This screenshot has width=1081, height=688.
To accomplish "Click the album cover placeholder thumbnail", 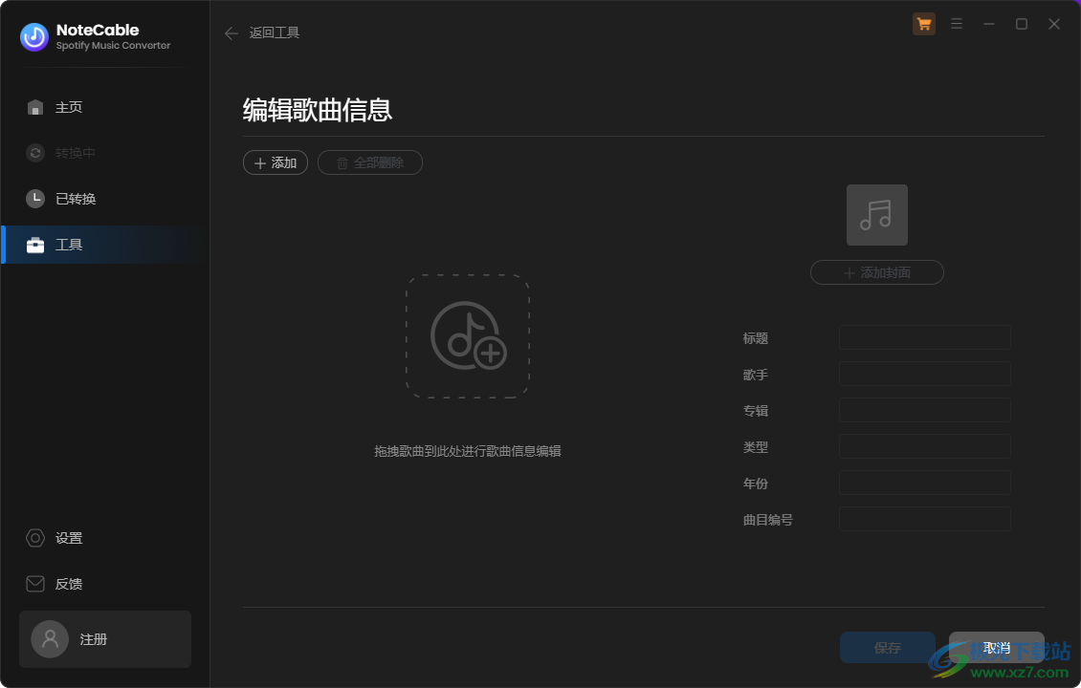I will pyautogui.click(x=877, y=215).
